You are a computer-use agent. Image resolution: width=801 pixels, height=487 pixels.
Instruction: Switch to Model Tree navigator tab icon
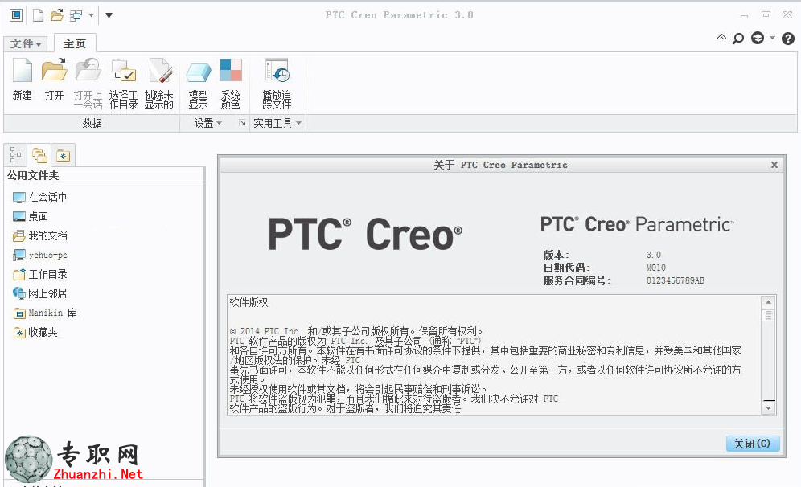tap(15, 155)
